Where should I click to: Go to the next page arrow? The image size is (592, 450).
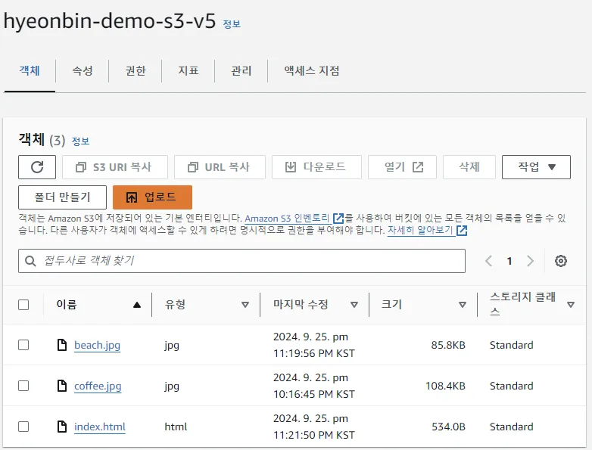tap(530, 261)
